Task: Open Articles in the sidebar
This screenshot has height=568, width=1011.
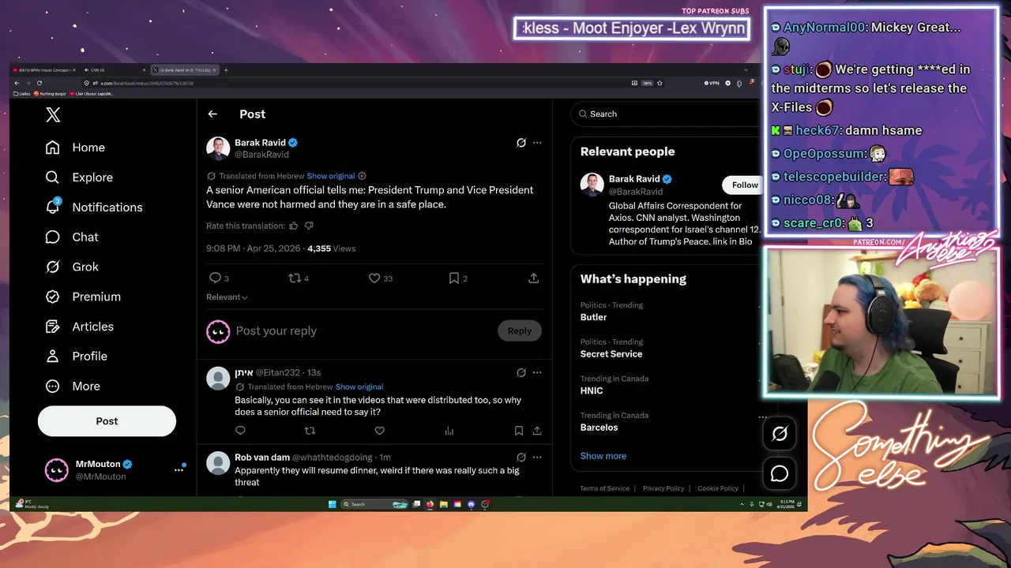Action: (80, 327)
